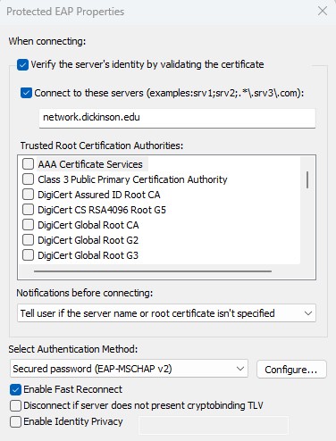Toggle Connect to these servers checkbox
Viewport: 336px width, 441px height.
coord(26,93)
